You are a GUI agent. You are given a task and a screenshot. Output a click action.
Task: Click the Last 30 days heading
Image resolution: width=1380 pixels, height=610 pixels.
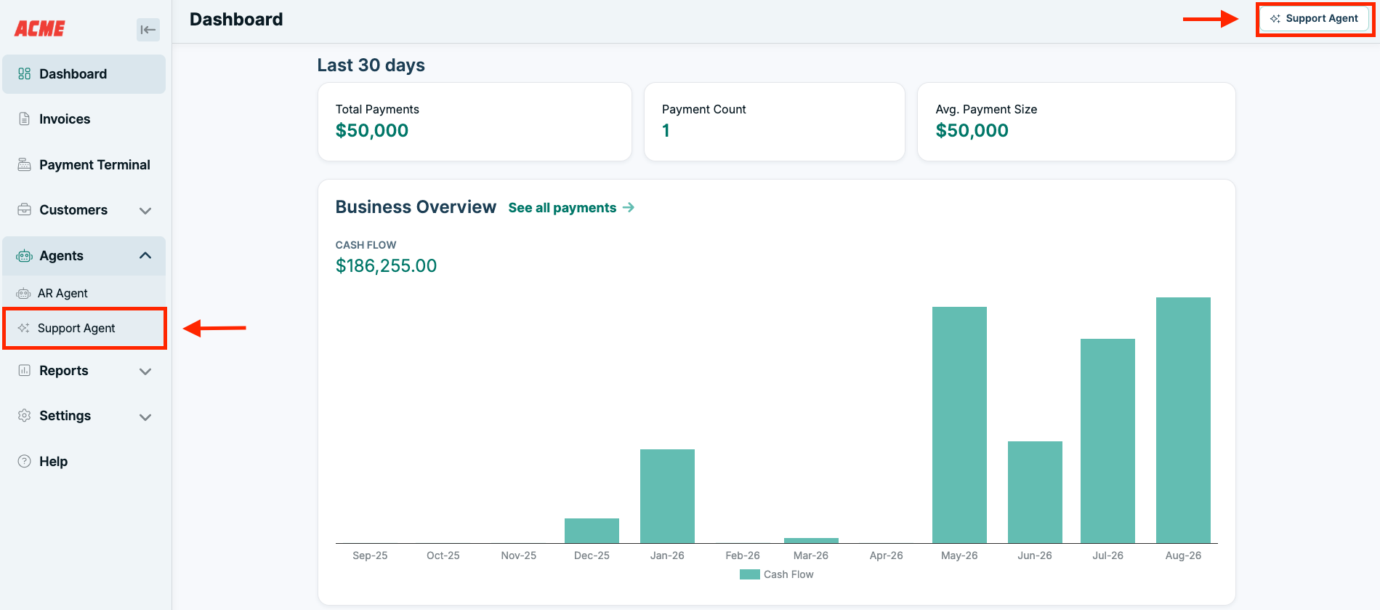tap(371, 65)
